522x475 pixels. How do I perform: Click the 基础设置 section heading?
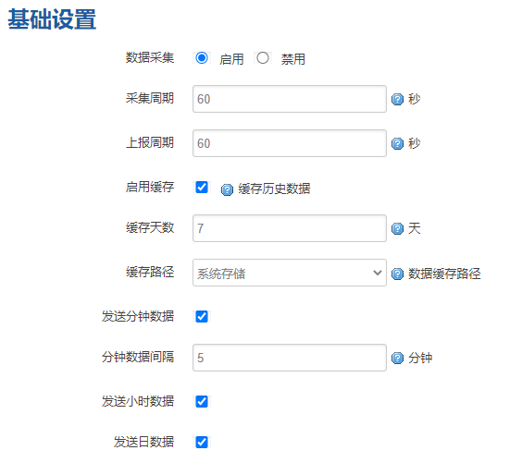click(x=52, y=19)
